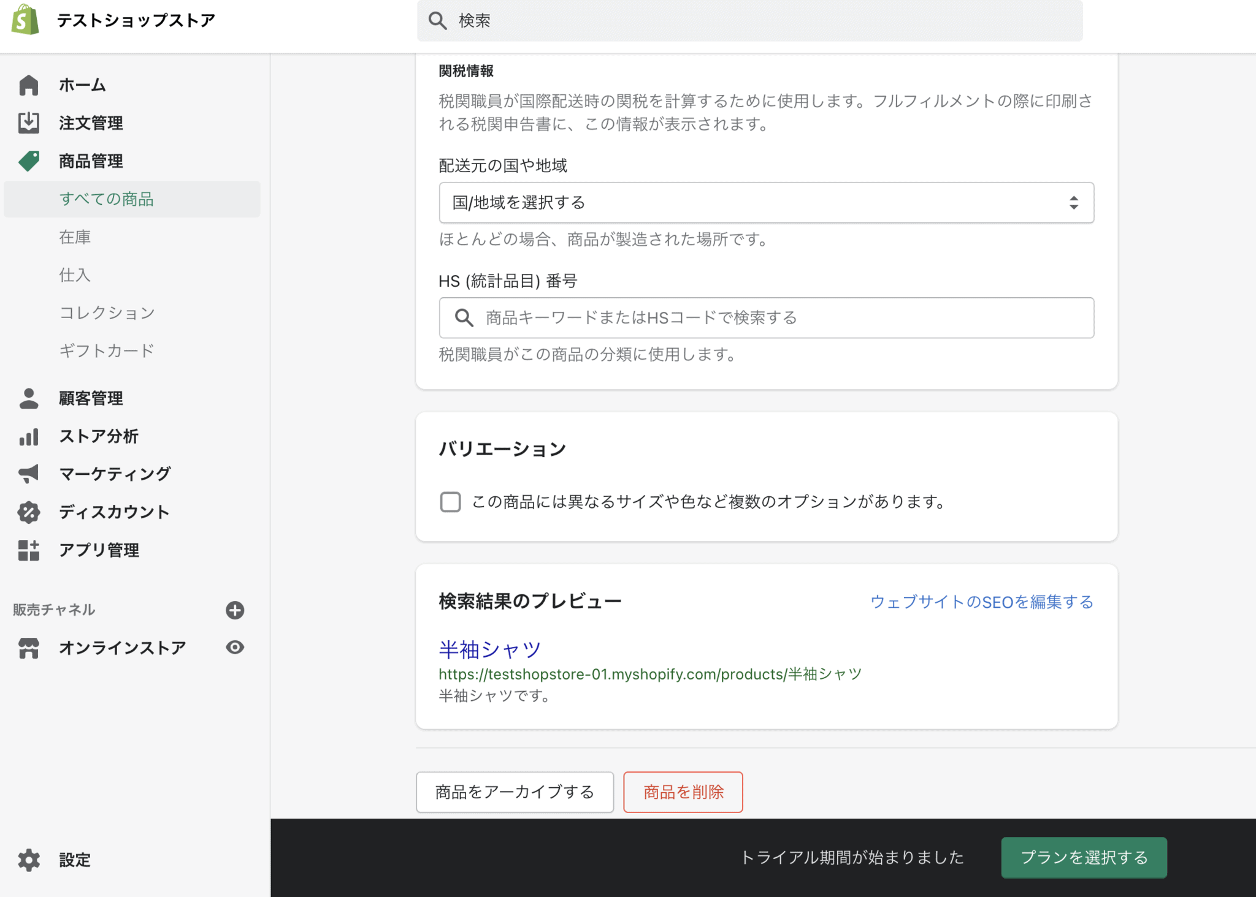Click the 商品を削除 delete button
The width and height of the screenshot is (1256, 897).
683,792
